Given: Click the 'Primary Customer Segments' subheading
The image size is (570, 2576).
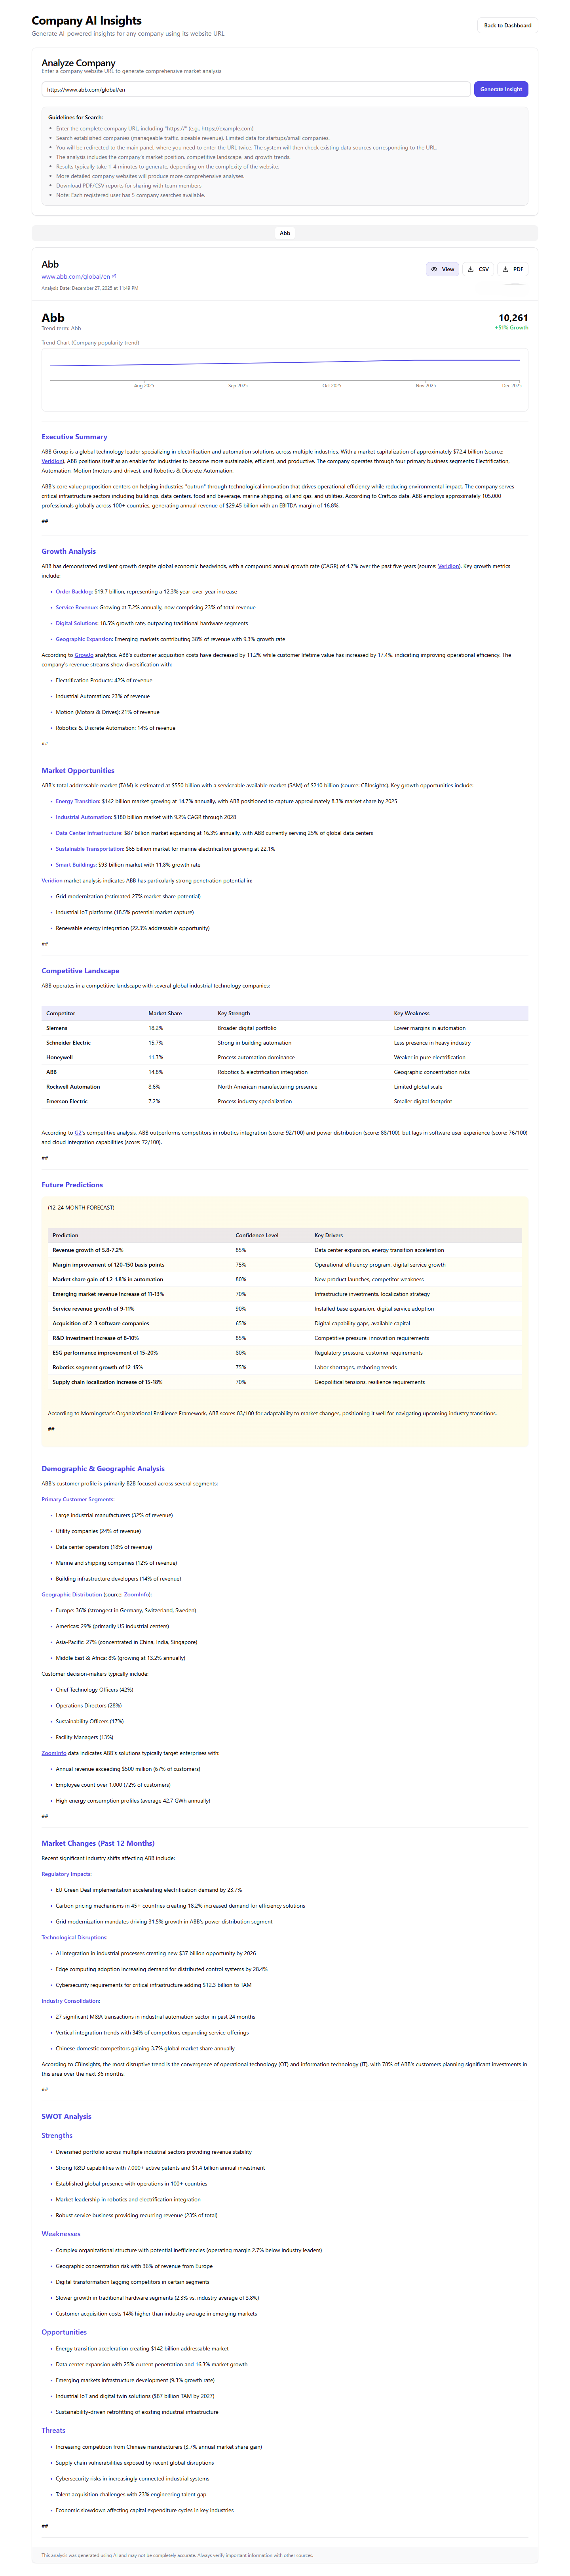Looking at the screenshot, I should [78, 1500].
